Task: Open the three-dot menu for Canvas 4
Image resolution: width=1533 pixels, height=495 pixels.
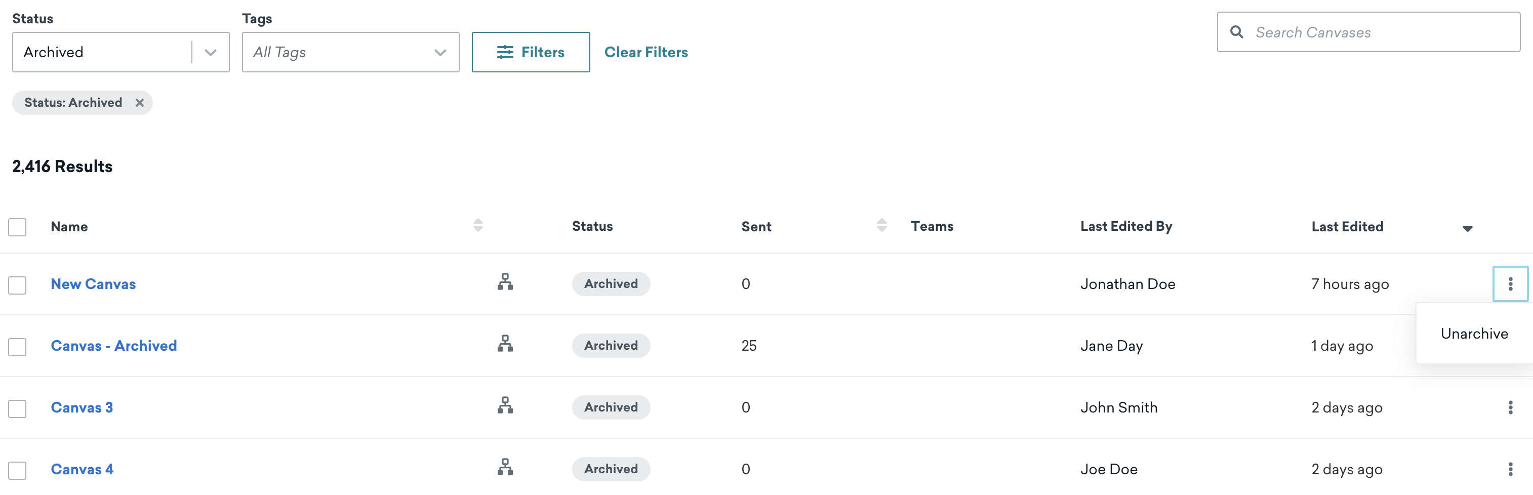Action: [x=1510, y=469]
